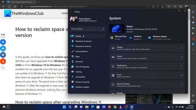
Task: Click TheWindowsClub logo
Action: pos(24,13)
